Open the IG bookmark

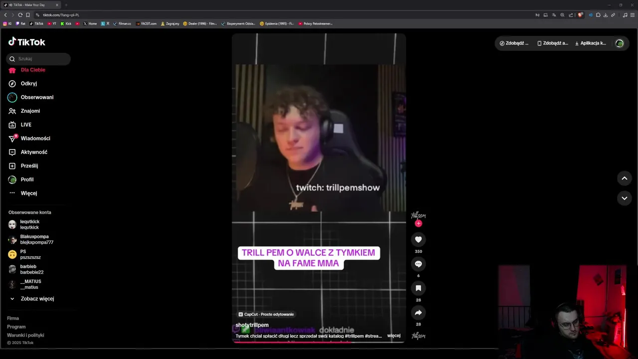[7, 23]
